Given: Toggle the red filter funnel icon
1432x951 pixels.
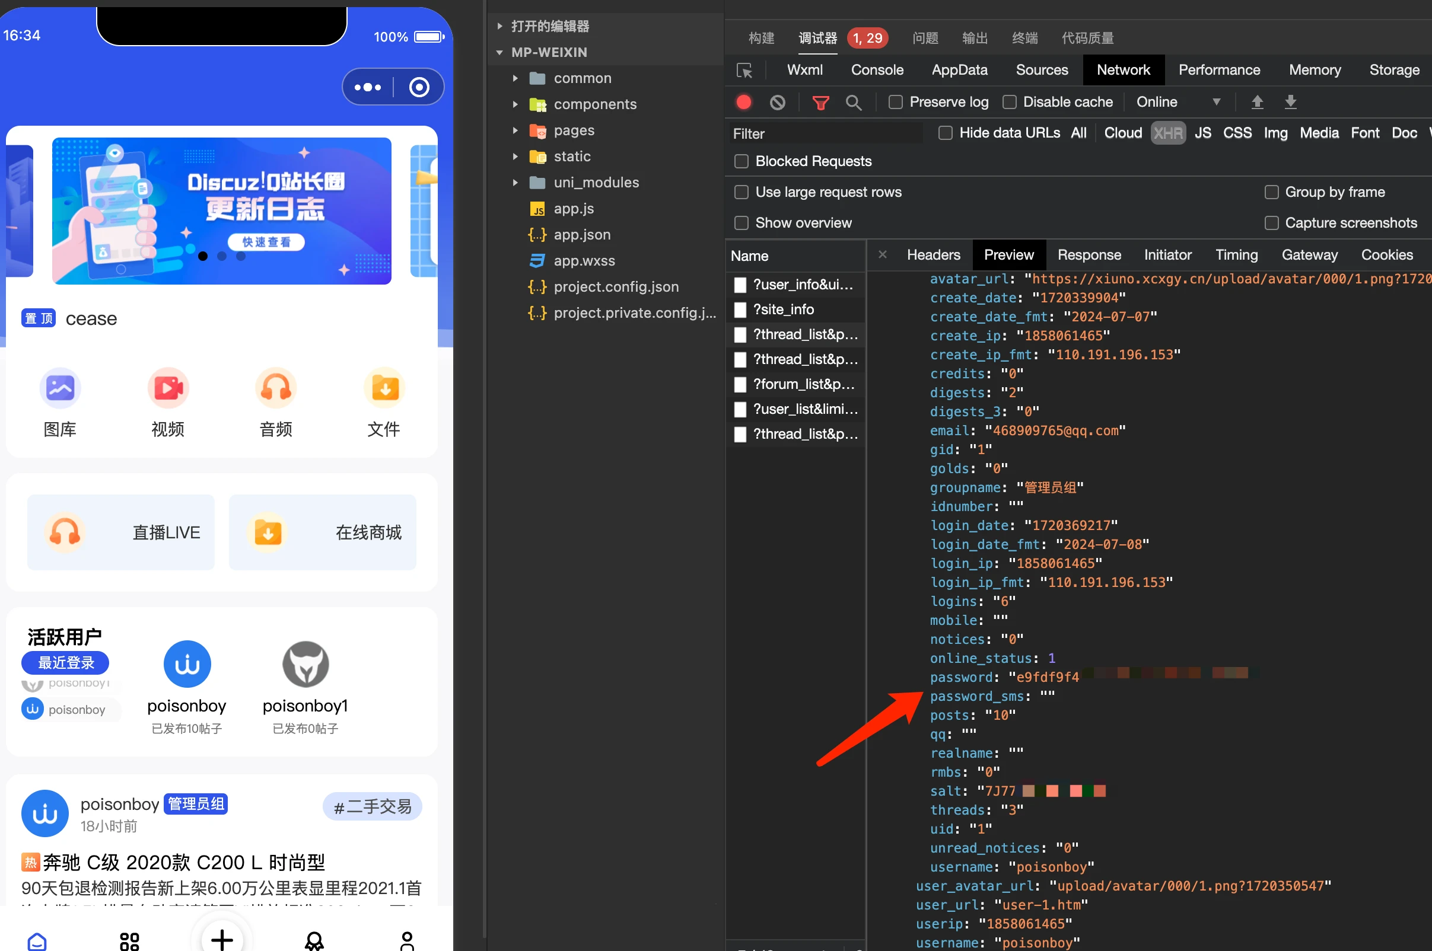Looking at the screenshot, I should point(820,103).
